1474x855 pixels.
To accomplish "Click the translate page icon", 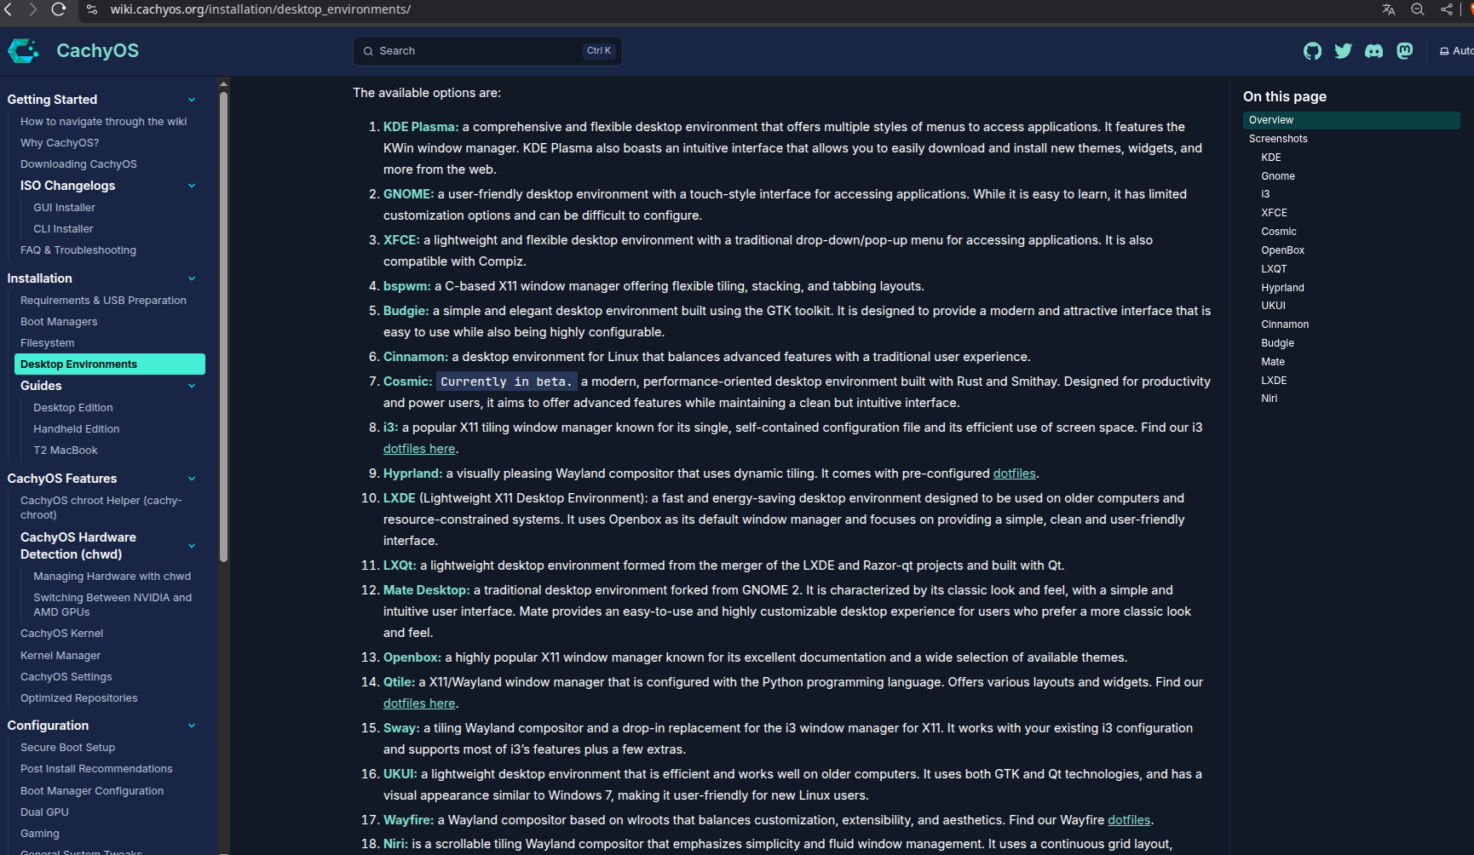I will point(1389,9).
